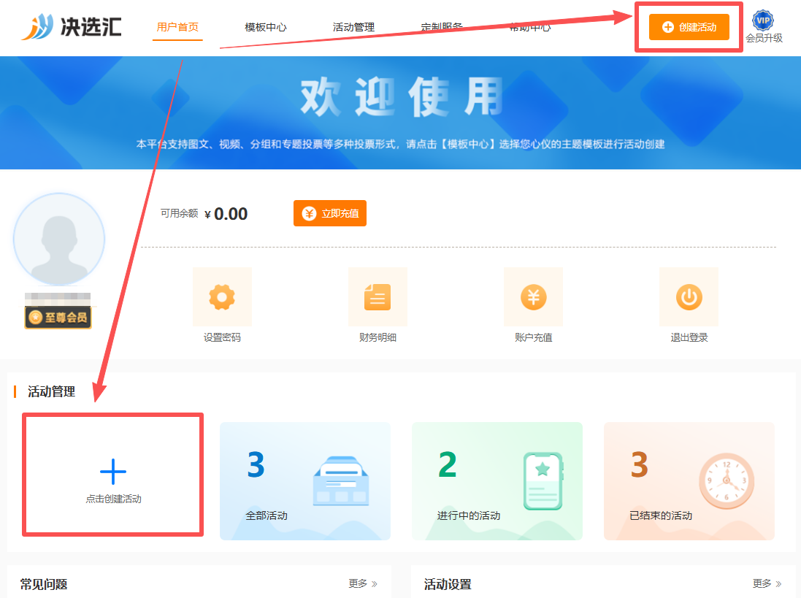Click 更多 next to 活动设置
Viewport: 801px width, 598px height.
[767, 583]
